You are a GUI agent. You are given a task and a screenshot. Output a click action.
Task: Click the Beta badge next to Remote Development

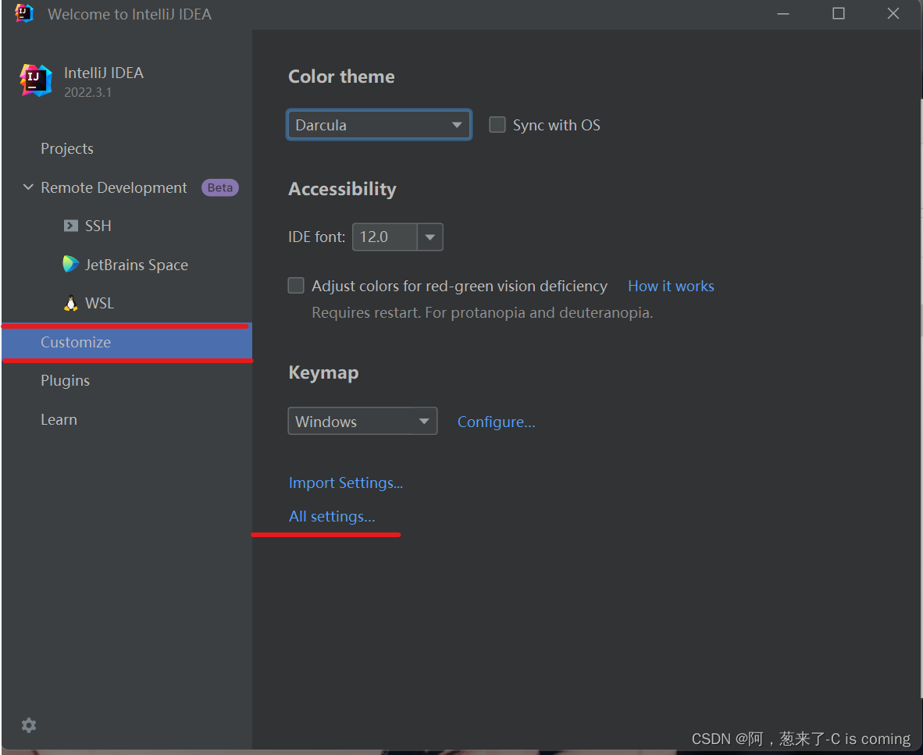220,187
